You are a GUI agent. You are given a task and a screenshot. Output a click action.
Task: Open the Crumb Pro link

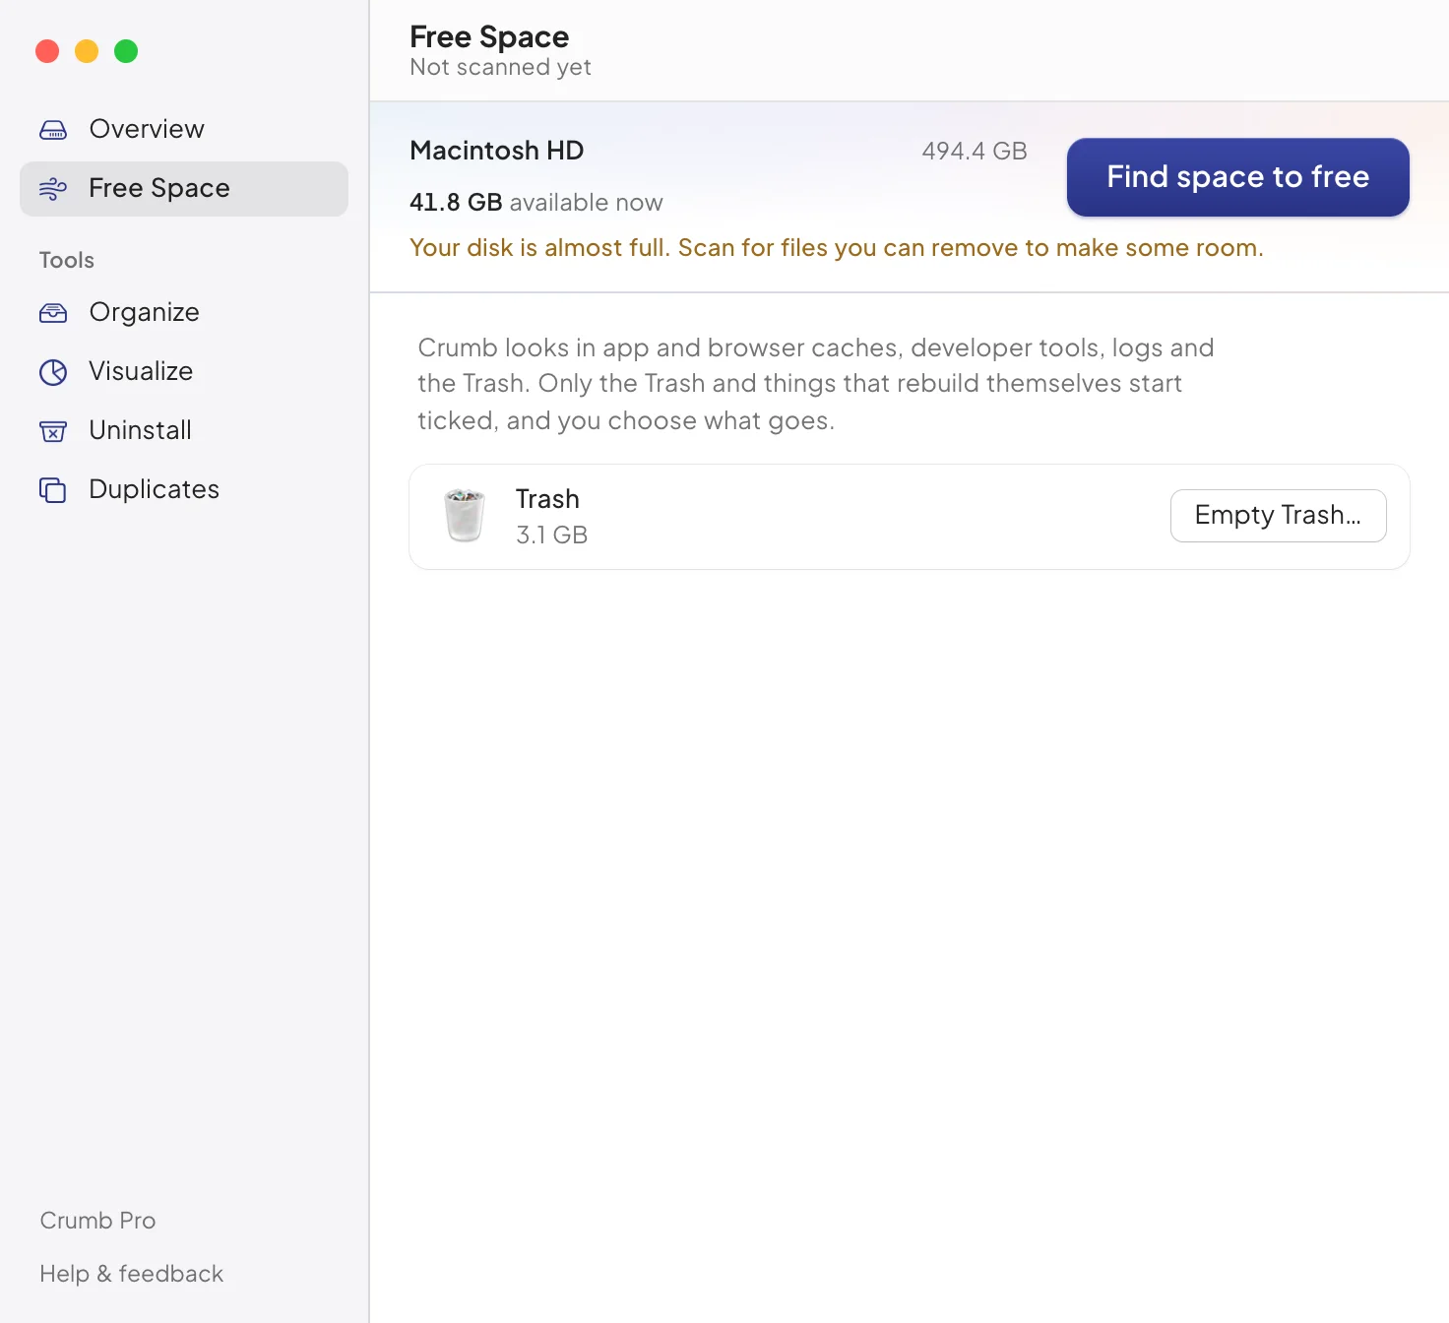point(97,1221)
